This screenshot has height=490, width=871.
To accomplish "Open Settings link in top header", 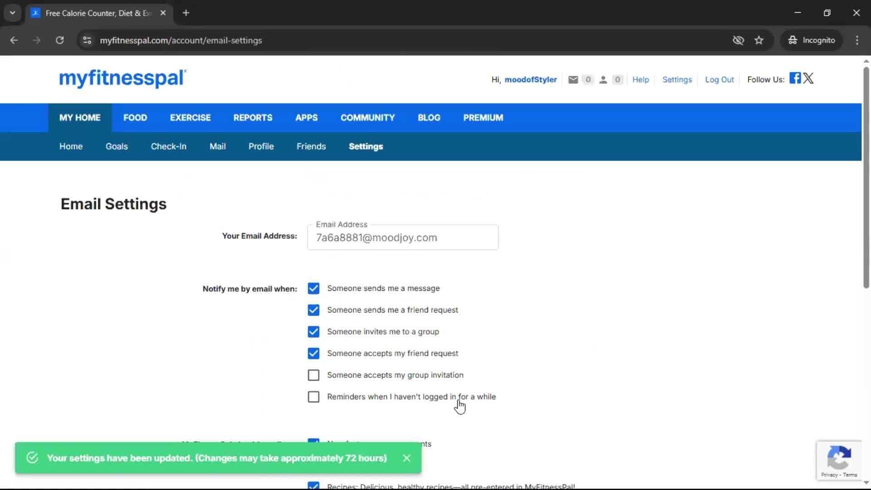I will 677,80.
